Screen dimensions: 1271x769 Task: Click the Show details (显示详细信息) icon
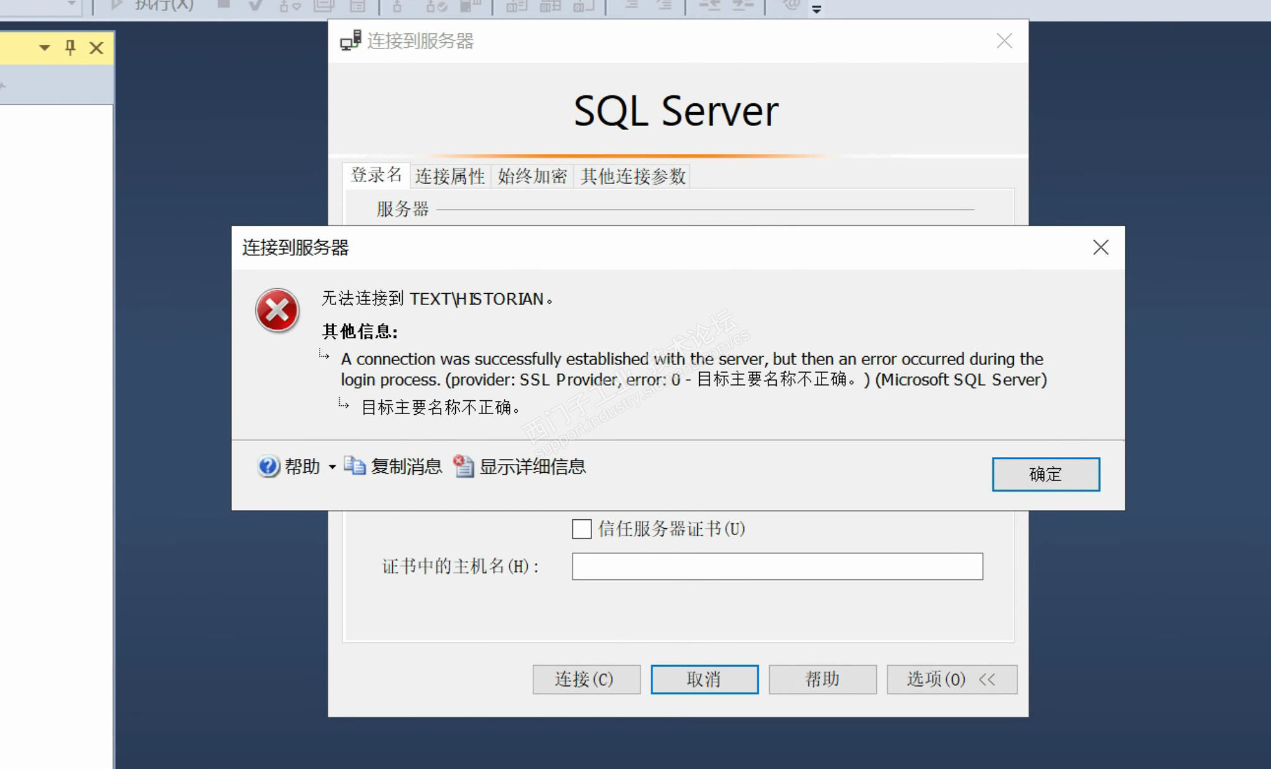(464, 466)
